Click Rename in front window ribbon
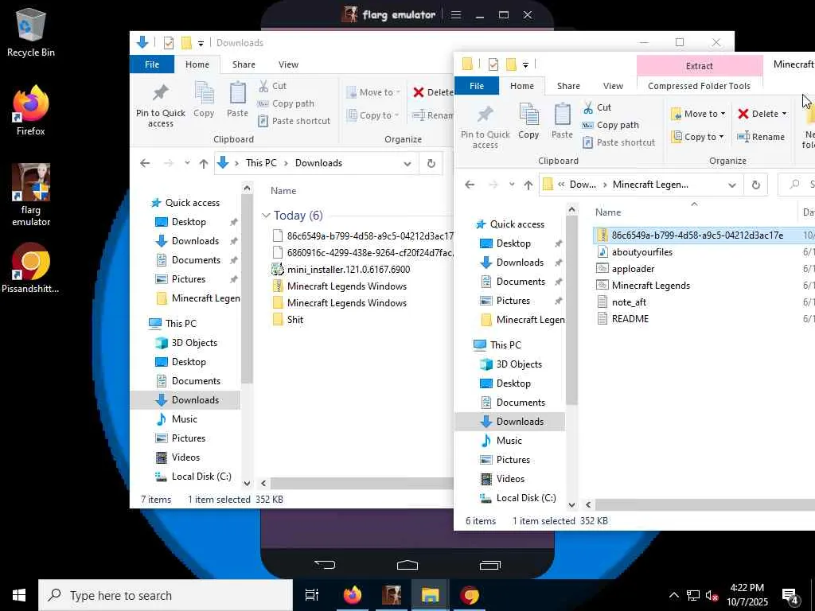This screenshot has height=611, width=815. point(761,137)
